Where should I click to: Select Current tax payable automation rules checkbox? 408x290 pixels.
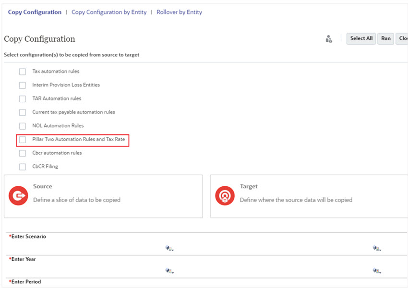(23, 112)
